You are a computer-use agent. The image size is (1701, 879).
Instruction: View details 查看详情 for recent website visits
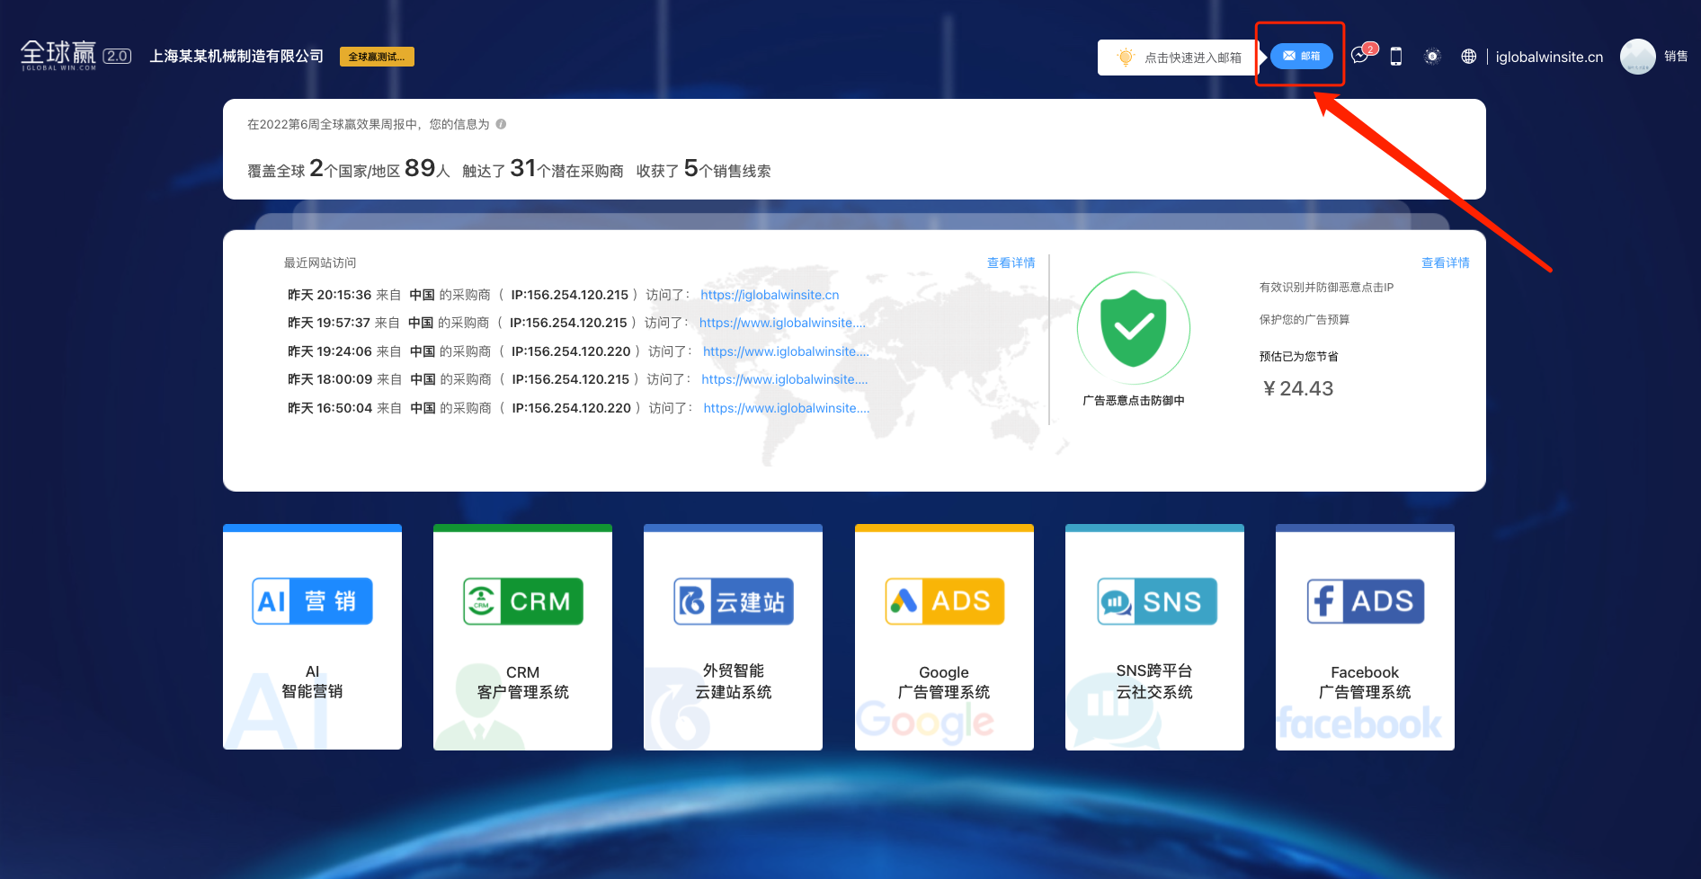pos(1011,262)
